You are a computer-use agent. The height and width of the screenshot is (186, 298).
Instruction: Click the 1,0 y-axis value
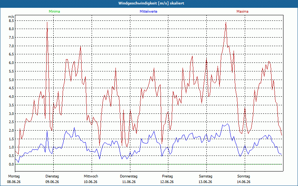[x=12, y=147]
